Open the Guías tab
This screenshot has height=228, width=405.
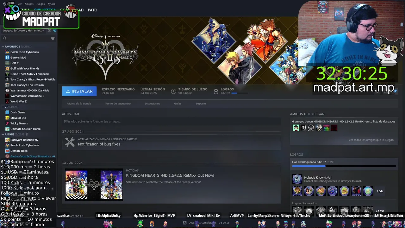point(178,104)
